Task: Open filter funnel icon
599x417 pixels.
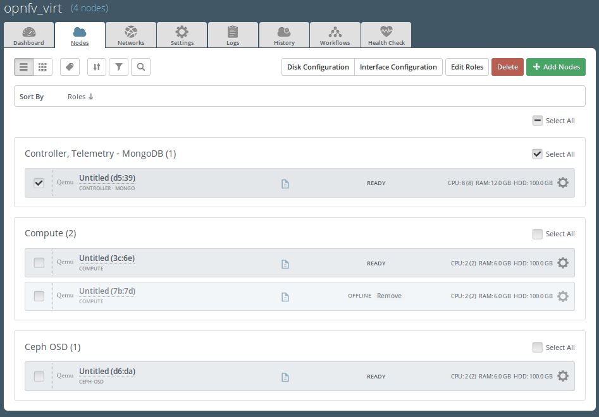Action: pyautogui.click(x=119, y=67)
